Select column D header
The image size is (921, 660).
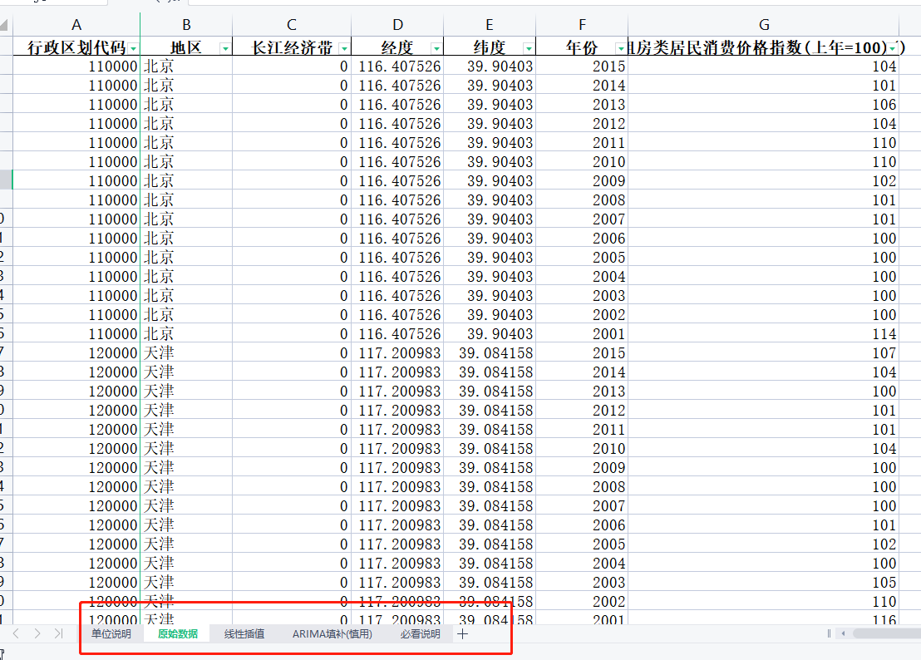(397, 25)
